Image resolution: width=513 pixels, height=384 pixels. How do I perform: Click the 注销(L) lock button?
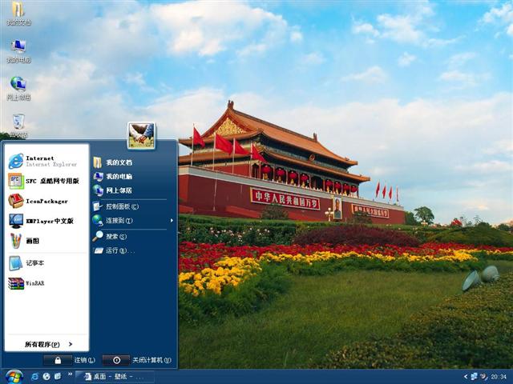(58, 360)
